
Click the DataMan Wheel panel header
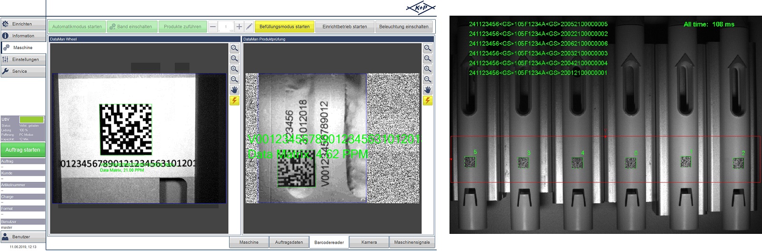(x=139, y=39)
